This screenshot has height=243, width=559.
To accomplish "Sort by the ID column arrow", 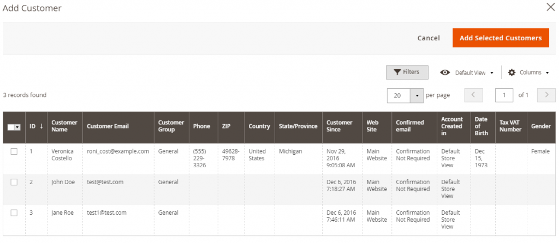I will (41, 126).
